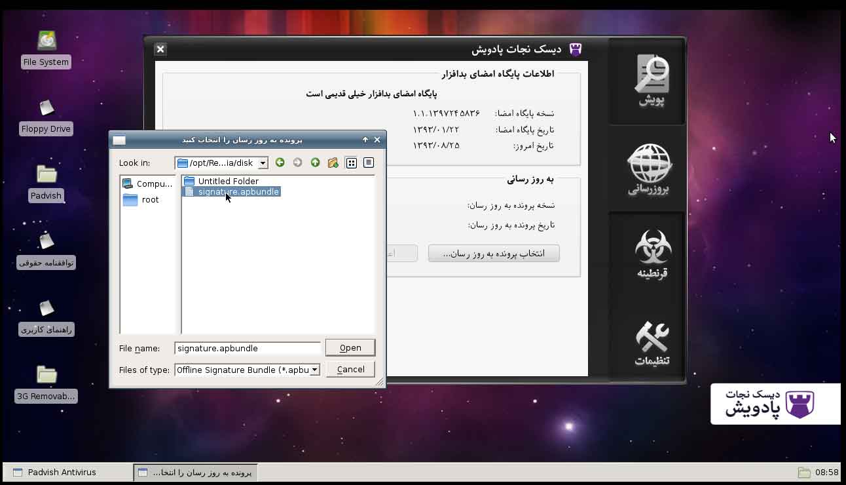Expand the Look in path dropdown

[263, 163]
